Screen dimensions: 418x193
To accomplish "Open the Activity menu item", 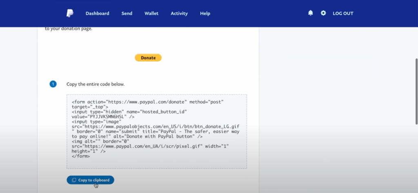I will [x=179, y=13].
